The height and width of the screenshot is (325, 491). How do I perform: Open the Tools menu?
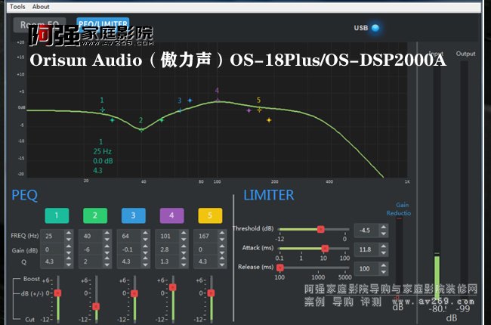[x=17, y=6]
